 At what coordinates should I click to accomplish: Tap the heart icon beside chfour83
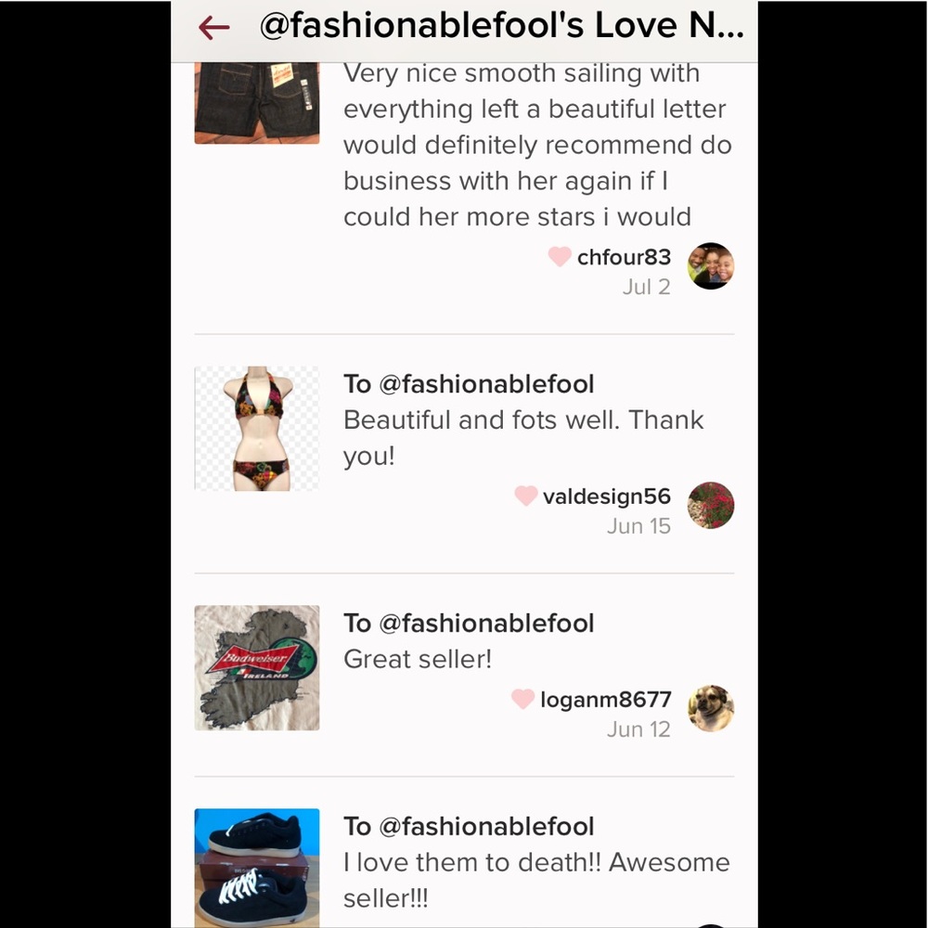pos(560,257)
